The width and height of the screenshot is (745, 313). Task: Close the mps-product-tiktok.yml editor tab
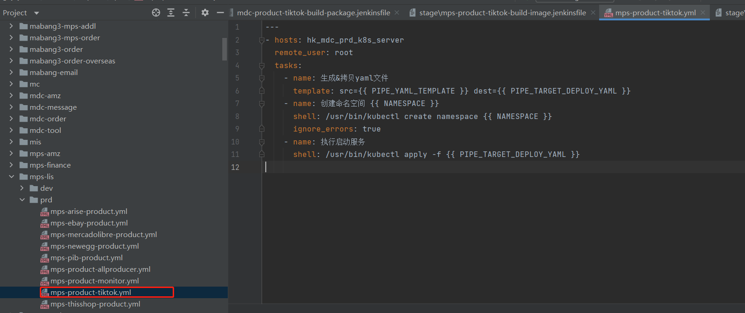703,13
